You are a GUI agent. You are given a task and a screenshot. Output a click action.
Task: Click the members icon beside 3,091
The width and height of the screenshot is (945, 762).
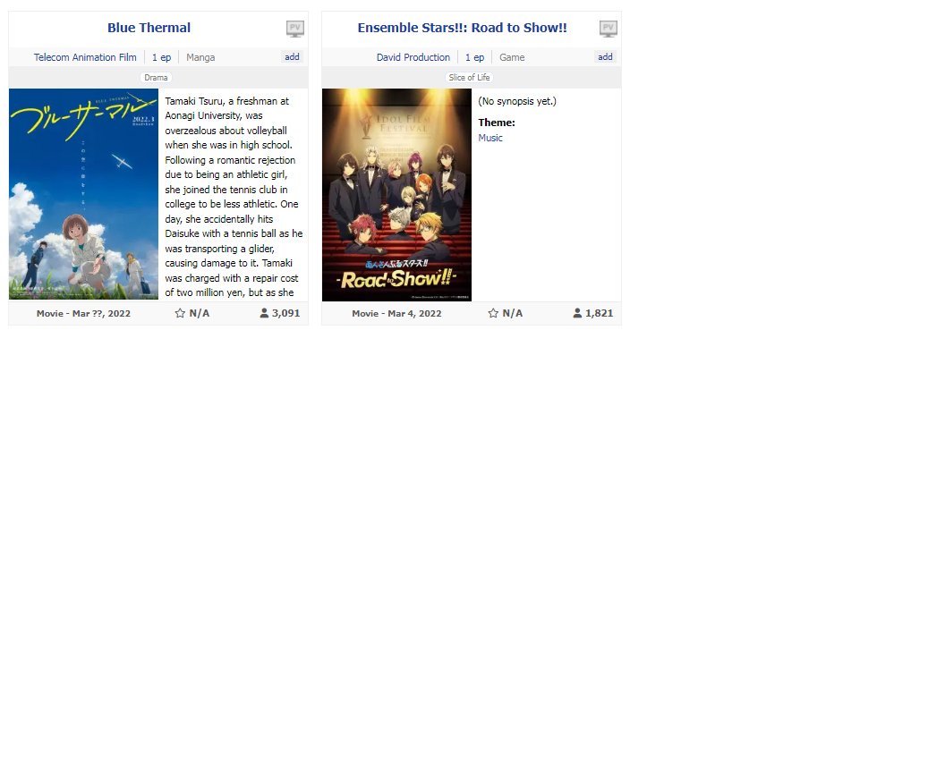pyautogui.click(x=264, y=314)
